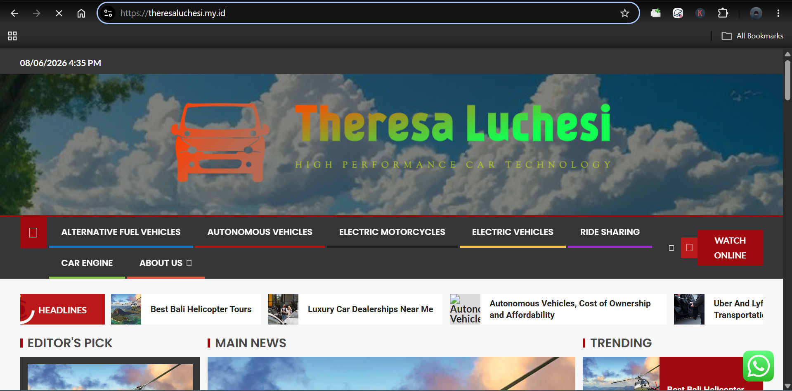Open Luxury Car Dealerships Near Me headline
The height and width of the screenshot is (391, 792).
370,309
